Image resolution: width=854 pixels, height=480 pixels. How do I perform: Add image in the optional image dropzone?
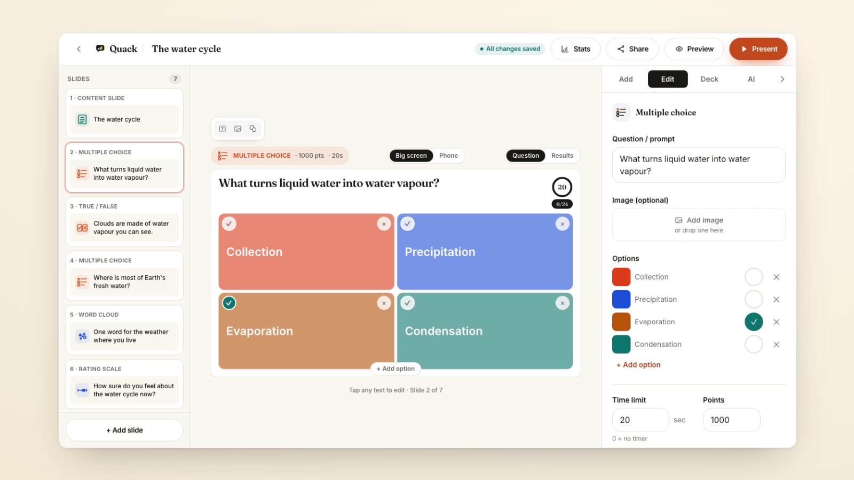point(699,225)
